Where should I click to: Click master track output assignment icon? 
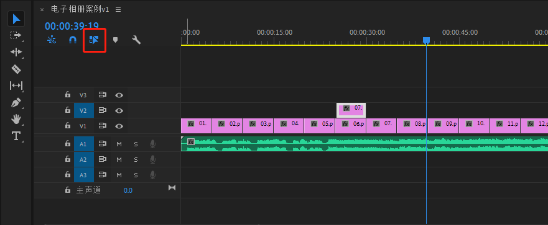pos(172,188)
